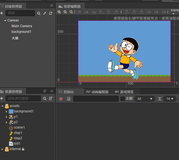Click the assets search magnifier icon

point(45,99)
